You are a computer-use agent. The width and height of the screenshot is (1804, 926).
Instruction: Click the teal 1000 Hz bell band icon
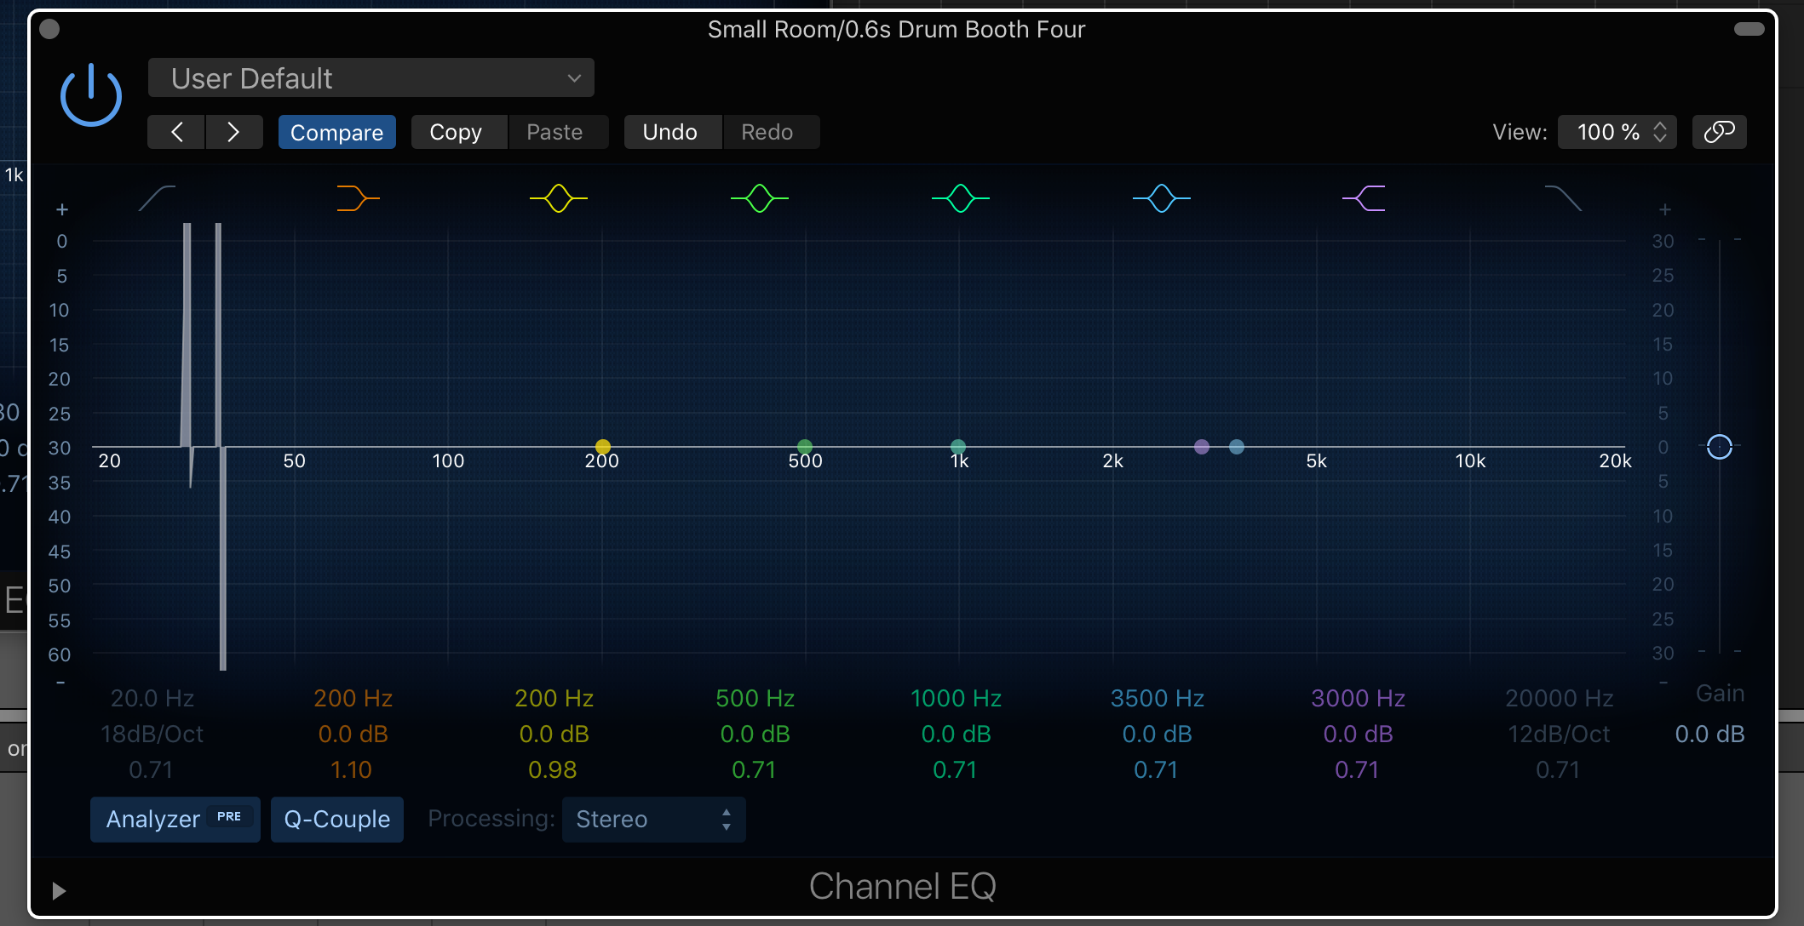point(960,198)
